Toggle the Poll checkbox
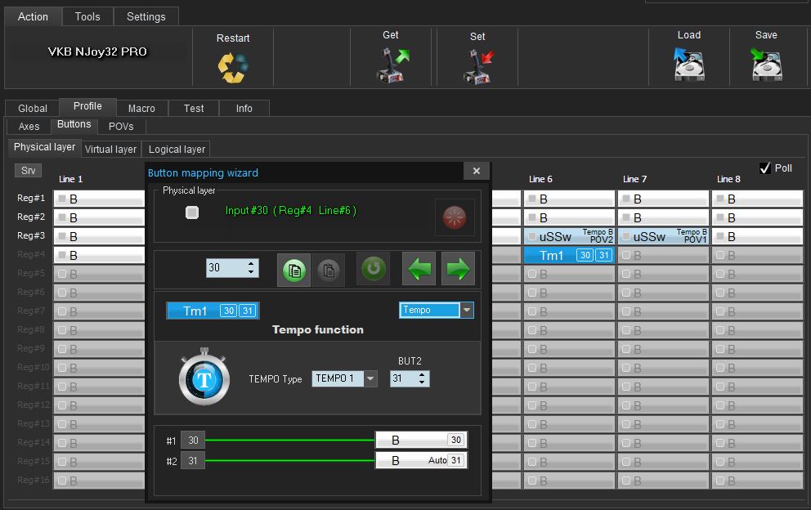The height and width of the screenshot is (510, 811). coord(765,168)
